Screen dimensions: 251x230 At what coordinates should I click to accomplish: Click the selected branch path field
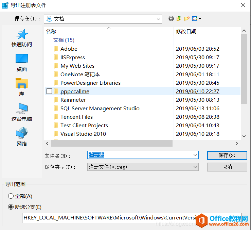click(131, 218)
